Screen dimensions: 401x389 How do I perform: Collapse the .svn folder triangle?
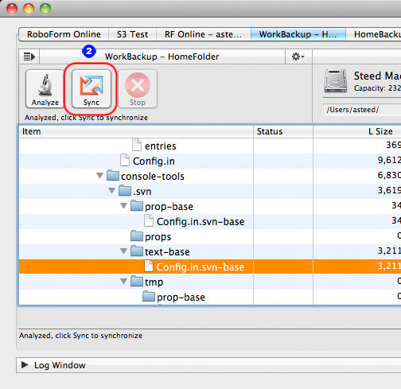[112, 191]
